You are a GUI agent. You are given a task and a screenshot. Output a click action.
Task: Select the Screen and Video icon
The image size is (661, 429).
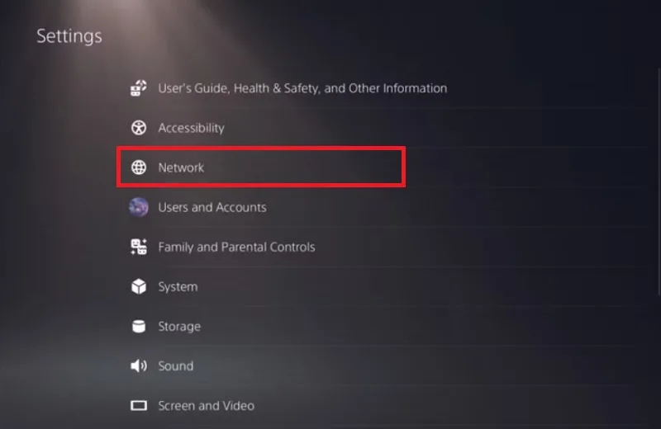coord(139,405)
